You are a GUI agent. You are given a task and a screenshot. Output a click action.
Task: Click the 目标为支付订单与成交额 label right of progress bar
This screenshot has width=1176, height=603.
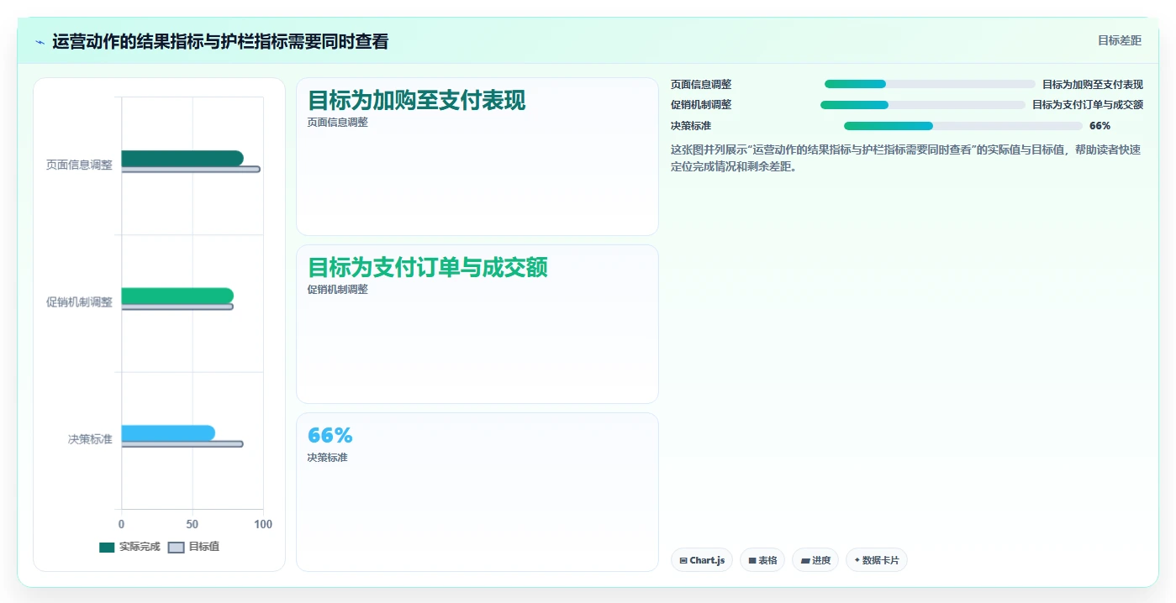tap(1088, 105)
